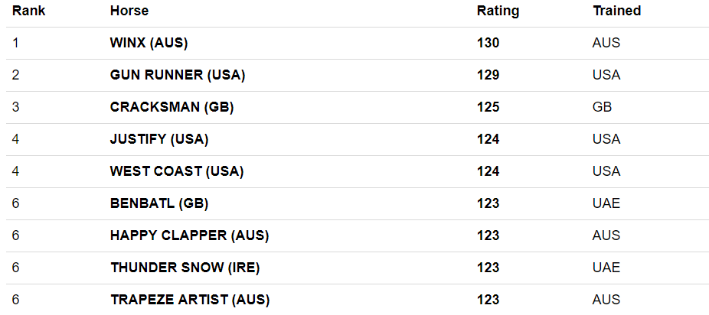Image resolution: width=709 pixels, height=315 pixels.
Task: Click the Horse column header
Action: click(x=129, y=11)
